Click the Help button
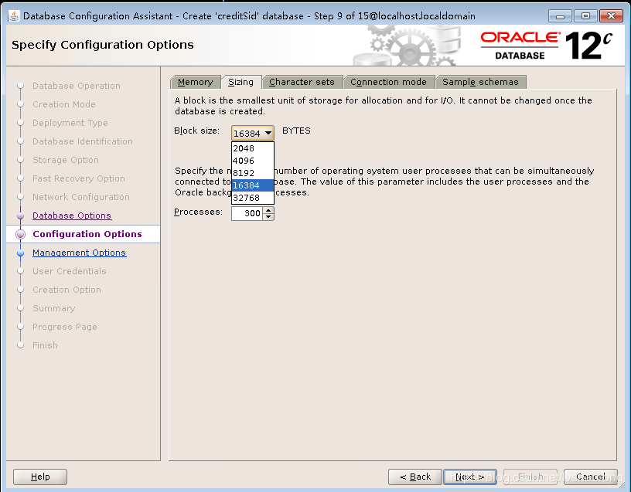631x492 pixels. click(40, 477)
